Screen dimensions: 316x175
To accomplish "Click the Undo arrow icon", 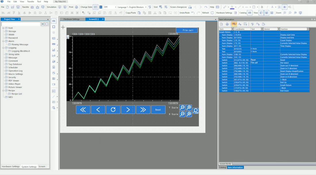I will click(193, 13).
